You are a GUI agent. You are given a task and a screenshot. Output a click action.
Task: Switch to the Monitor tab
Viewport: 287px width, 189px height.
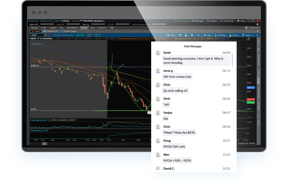coord(34,28)
